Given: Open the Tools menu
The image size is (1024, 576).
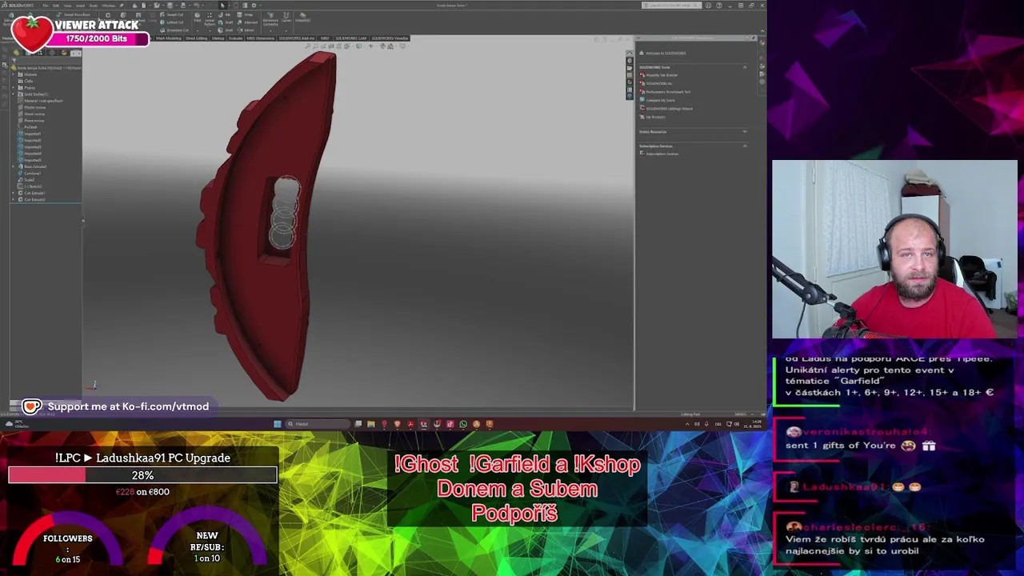Looking at the screenshot, I should (x=94, y=6).
